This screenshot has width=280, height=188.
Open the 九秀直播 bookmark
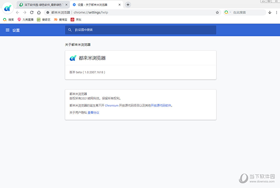click(x=25, y=20)
